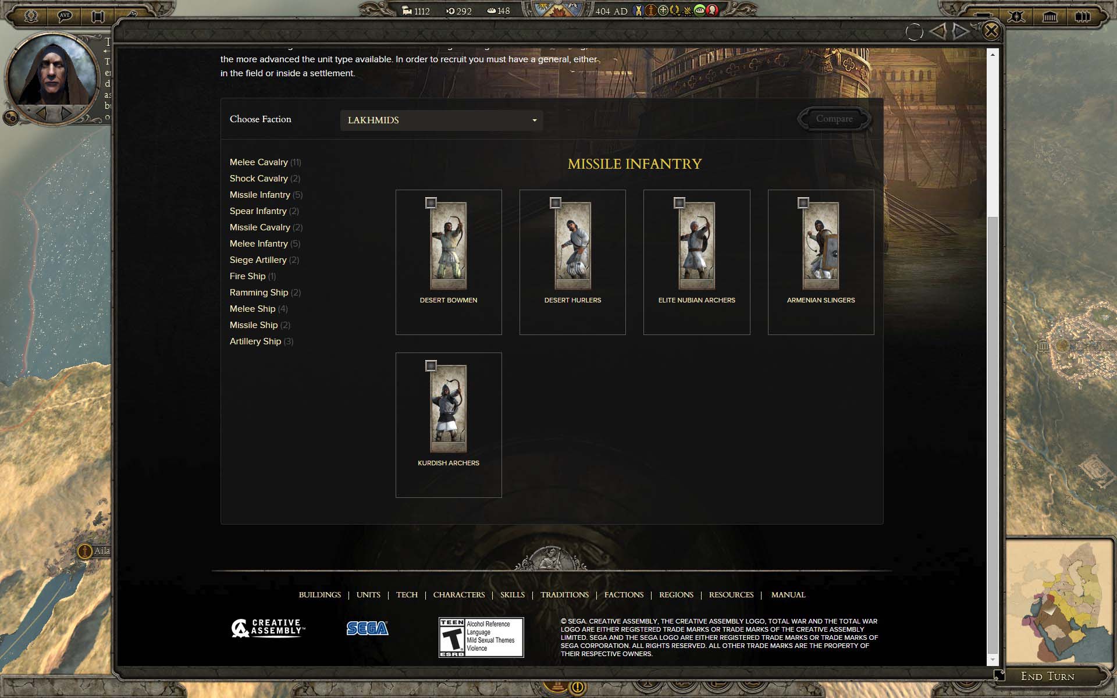Select Spear Infantry category
Image resolution: width=1117 pixels, height=698 pixels.
(x=264, y=211)
